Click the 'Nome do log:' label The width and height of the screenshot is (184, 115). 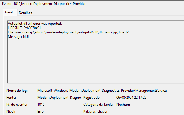click(x=17, y=91)
